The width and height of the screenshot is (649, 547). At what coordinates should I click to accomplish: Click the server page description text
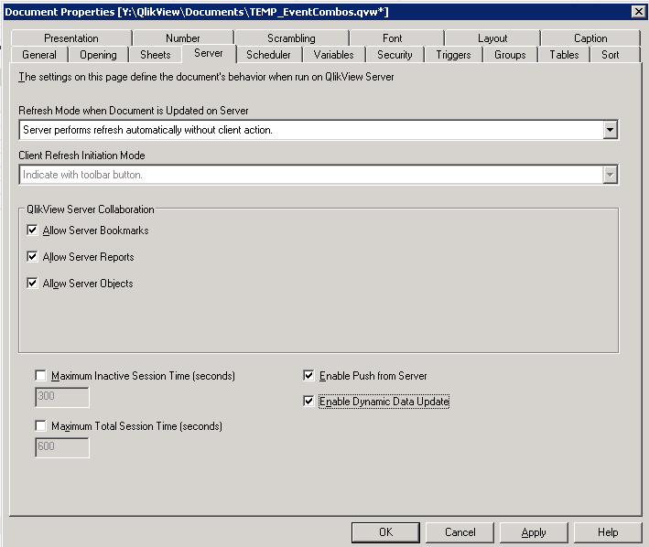coord(206,77)
